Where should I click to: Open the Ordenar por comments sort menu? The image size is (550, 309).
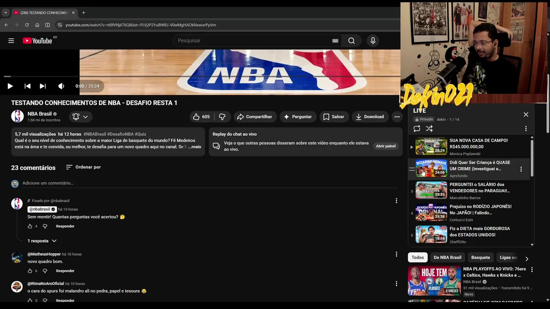pos(83,167)
